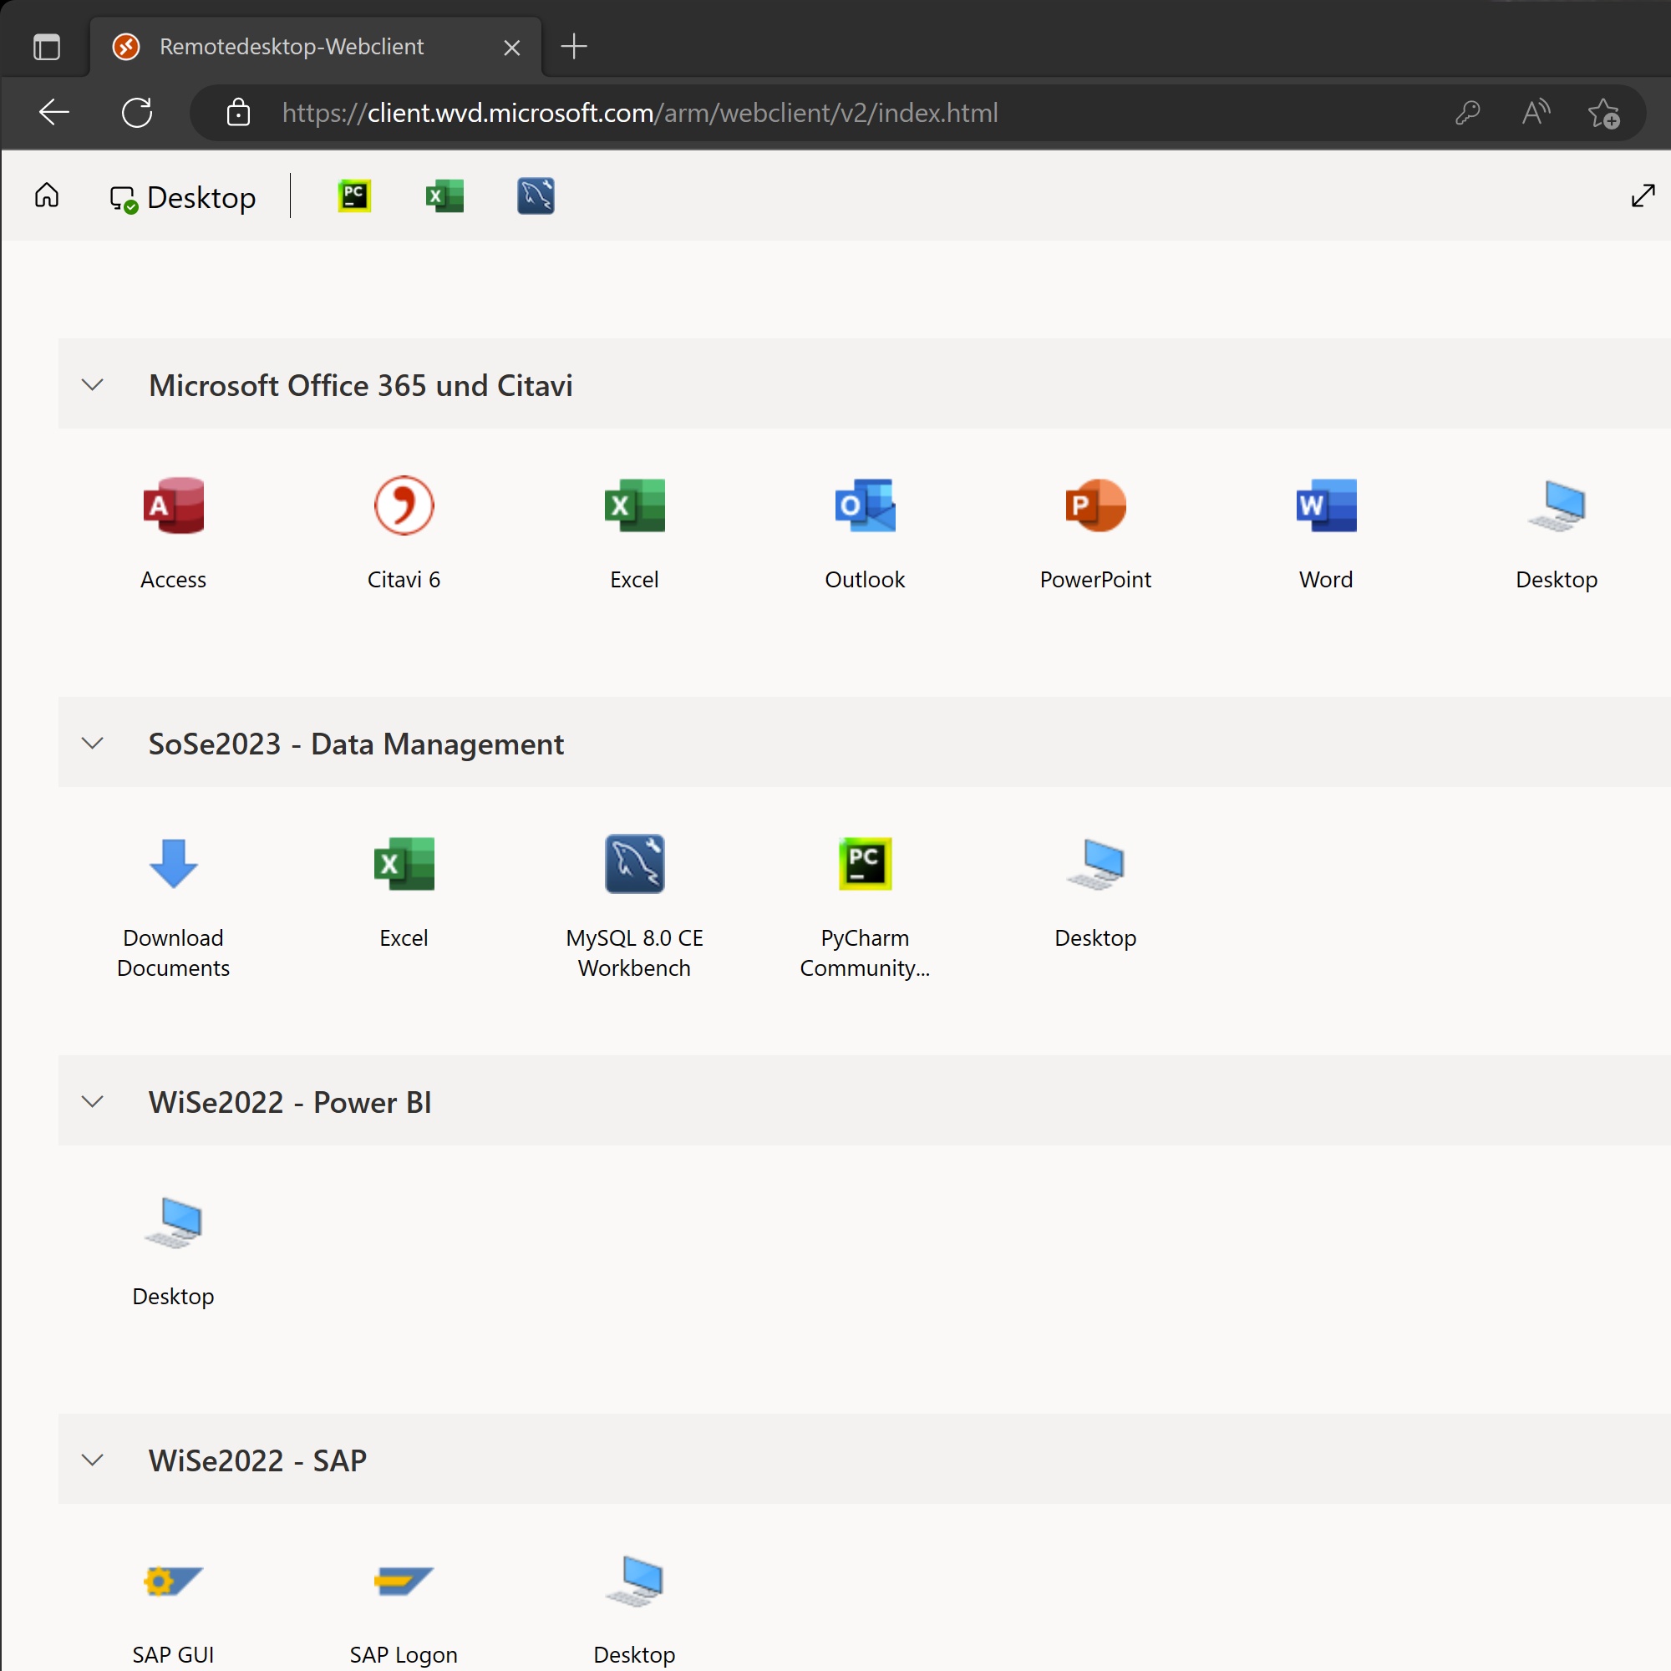Collapse SoSe2023 - Data Management group
The width and height of the screenshot is (1671, 1671).
[x=93, y=743]
